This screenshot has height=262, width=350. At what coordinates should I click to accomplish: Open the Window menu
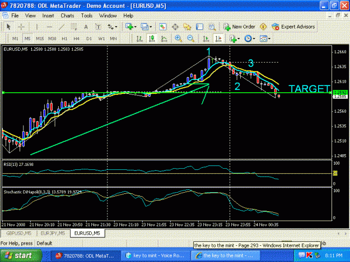point(108,16)
